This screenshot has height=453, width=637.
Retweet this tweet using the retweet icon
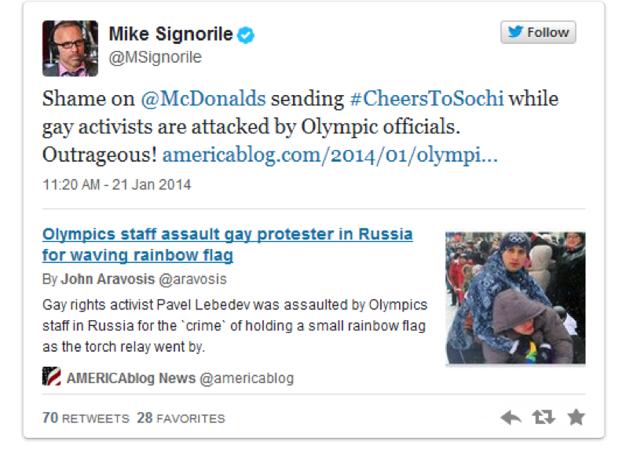tap(544, 418)
